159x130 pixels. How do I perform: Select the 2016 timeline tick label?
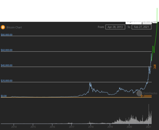[x=52, y=127]
